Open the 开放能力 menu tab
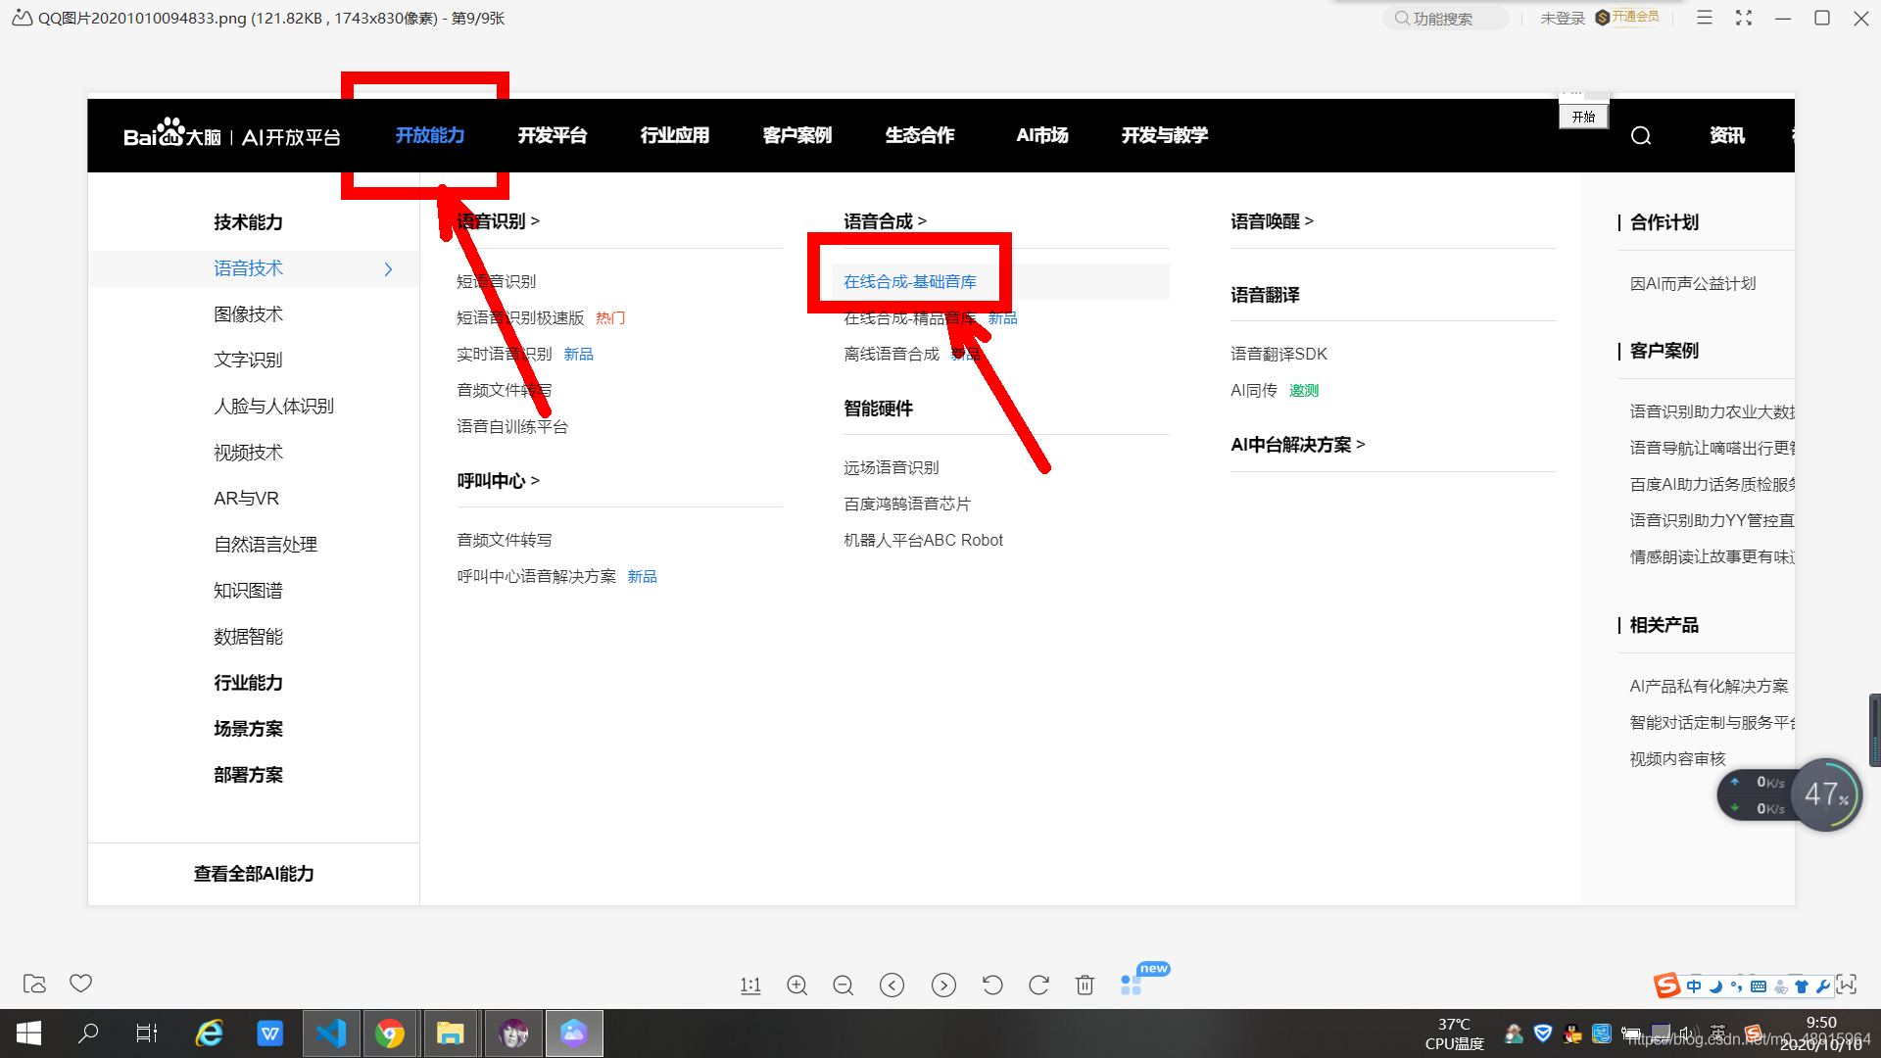1881x1058 pixels. click(x=429, y=136)
